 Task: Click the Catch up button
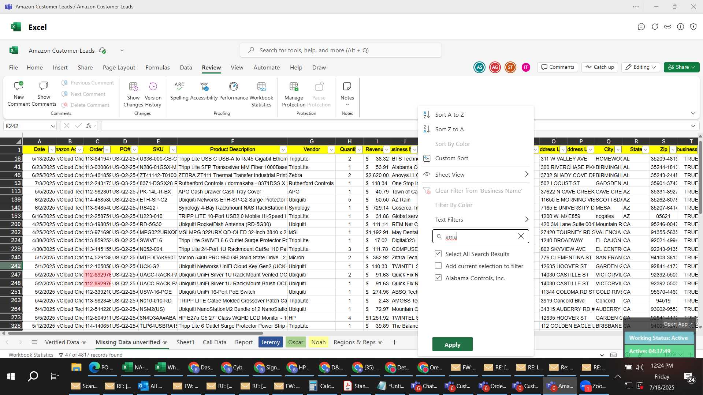pos(599,67)
